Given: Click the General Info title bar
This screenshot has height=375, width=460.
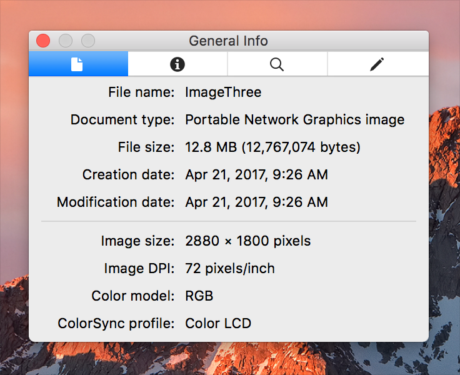Looking at the screenshot, I should (228, 41).
